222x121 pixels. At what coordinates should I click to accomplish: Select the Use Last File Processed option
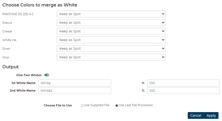coord(117,106)
